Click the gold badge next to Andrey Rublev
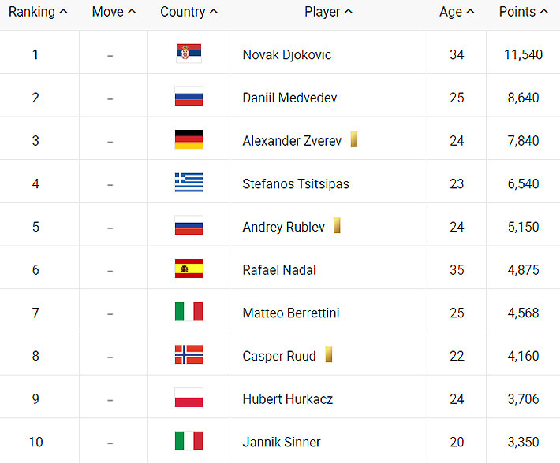The image size is (560, 463). (337, 226)
